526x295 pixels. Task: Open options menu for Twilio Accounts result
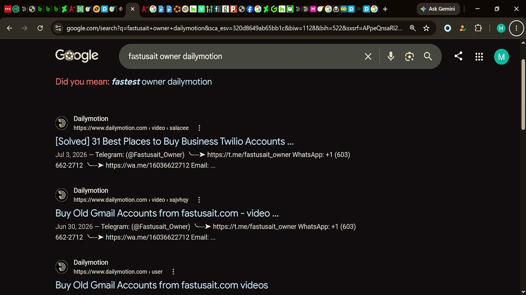pos(199,128)
